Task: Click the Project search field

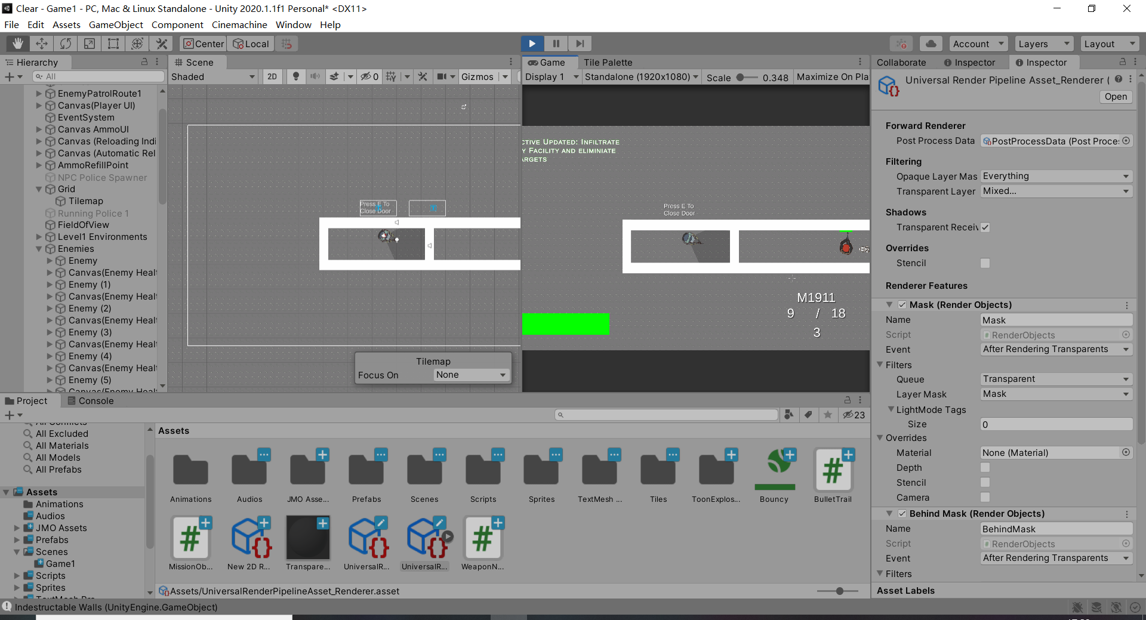Action: pos(667,415)
